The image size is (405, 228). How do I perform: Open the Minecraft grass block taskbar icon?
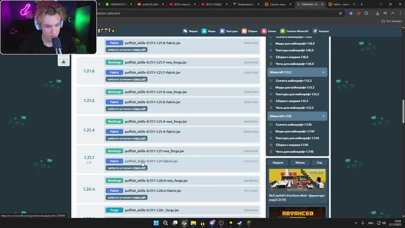tap(249, 223)
